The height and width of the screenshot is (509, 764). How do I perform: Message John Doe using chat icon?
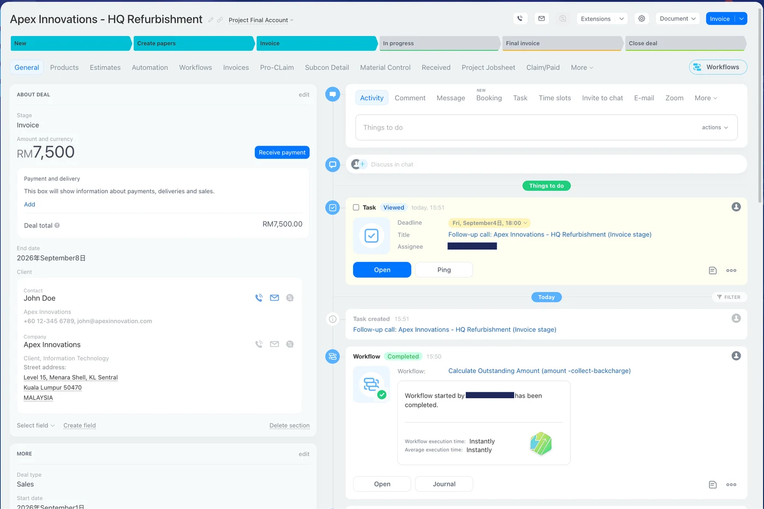tap(290, 298)
